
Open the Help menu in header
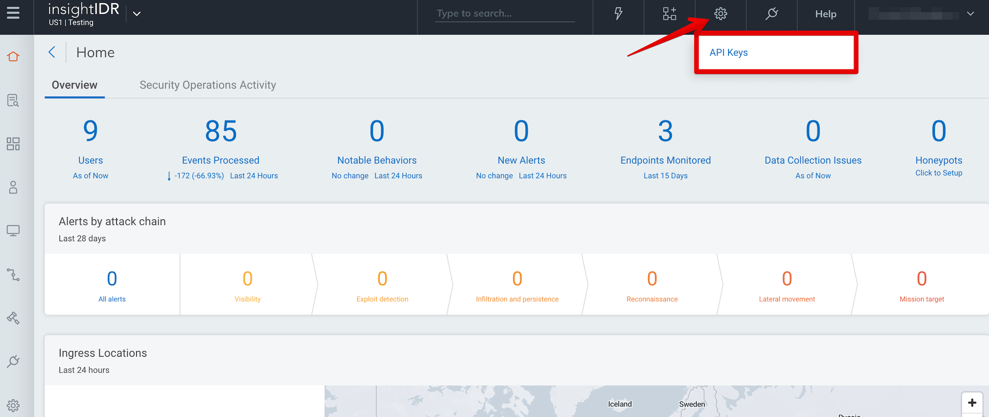[x=825, y=14]
